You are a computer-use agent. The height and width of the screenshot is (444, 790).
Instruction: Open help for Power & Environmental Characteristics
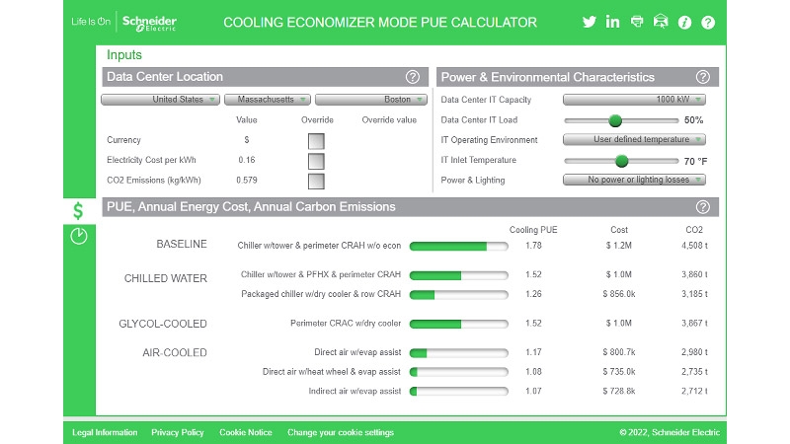[703, 77]
